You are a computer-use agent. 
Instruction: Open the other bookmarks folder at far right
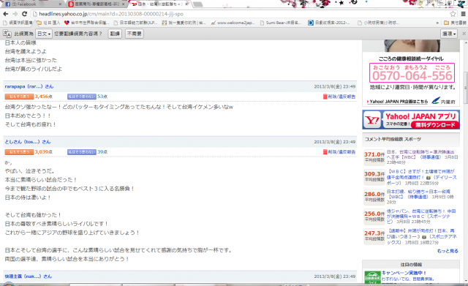[x=455, y=23]
